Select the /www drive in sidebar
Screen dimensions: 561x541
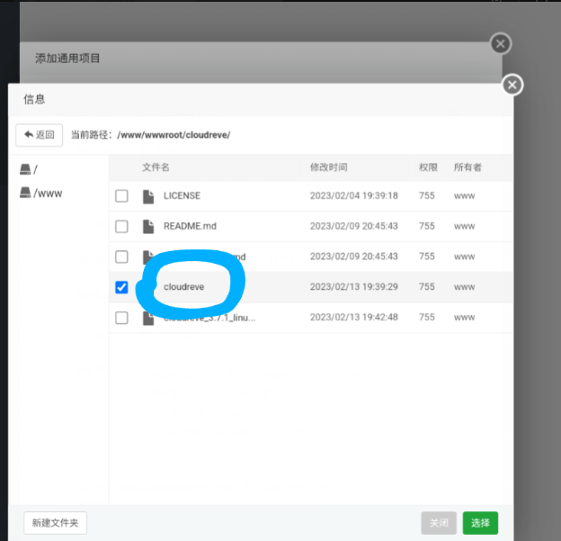pyautogui.click(x=40, y=194)
